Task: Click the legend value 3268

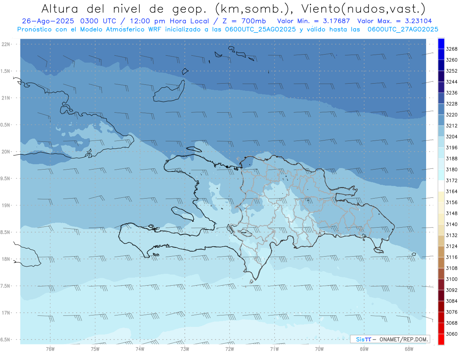Action: point(451,49)
